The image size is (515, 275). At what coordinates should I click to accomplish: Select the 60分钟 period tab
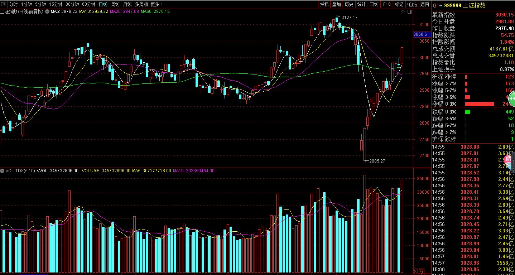pyautogui.click(x=89, y=4)
